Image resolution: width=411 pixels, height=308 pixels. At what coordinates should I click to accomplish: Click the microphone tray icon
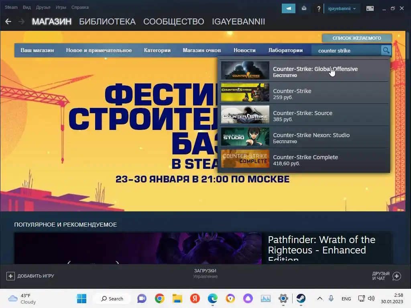click(x=331, y=298)
